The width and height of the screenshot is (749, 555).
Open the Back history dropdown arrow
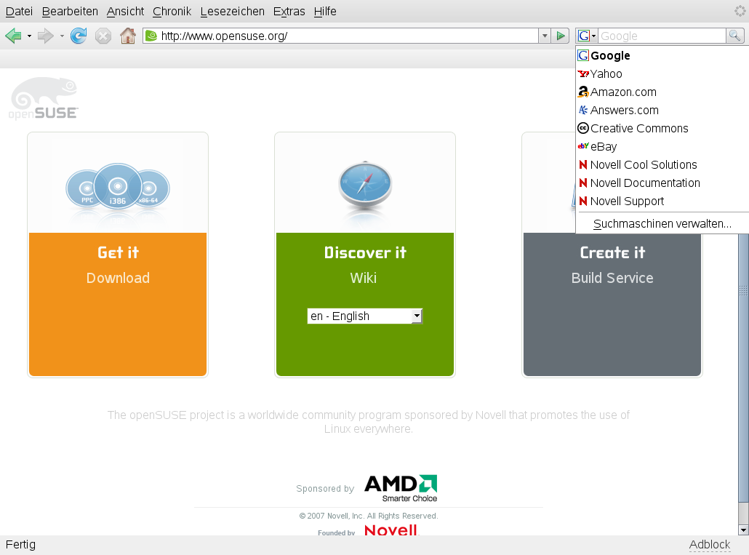point(29,36)
